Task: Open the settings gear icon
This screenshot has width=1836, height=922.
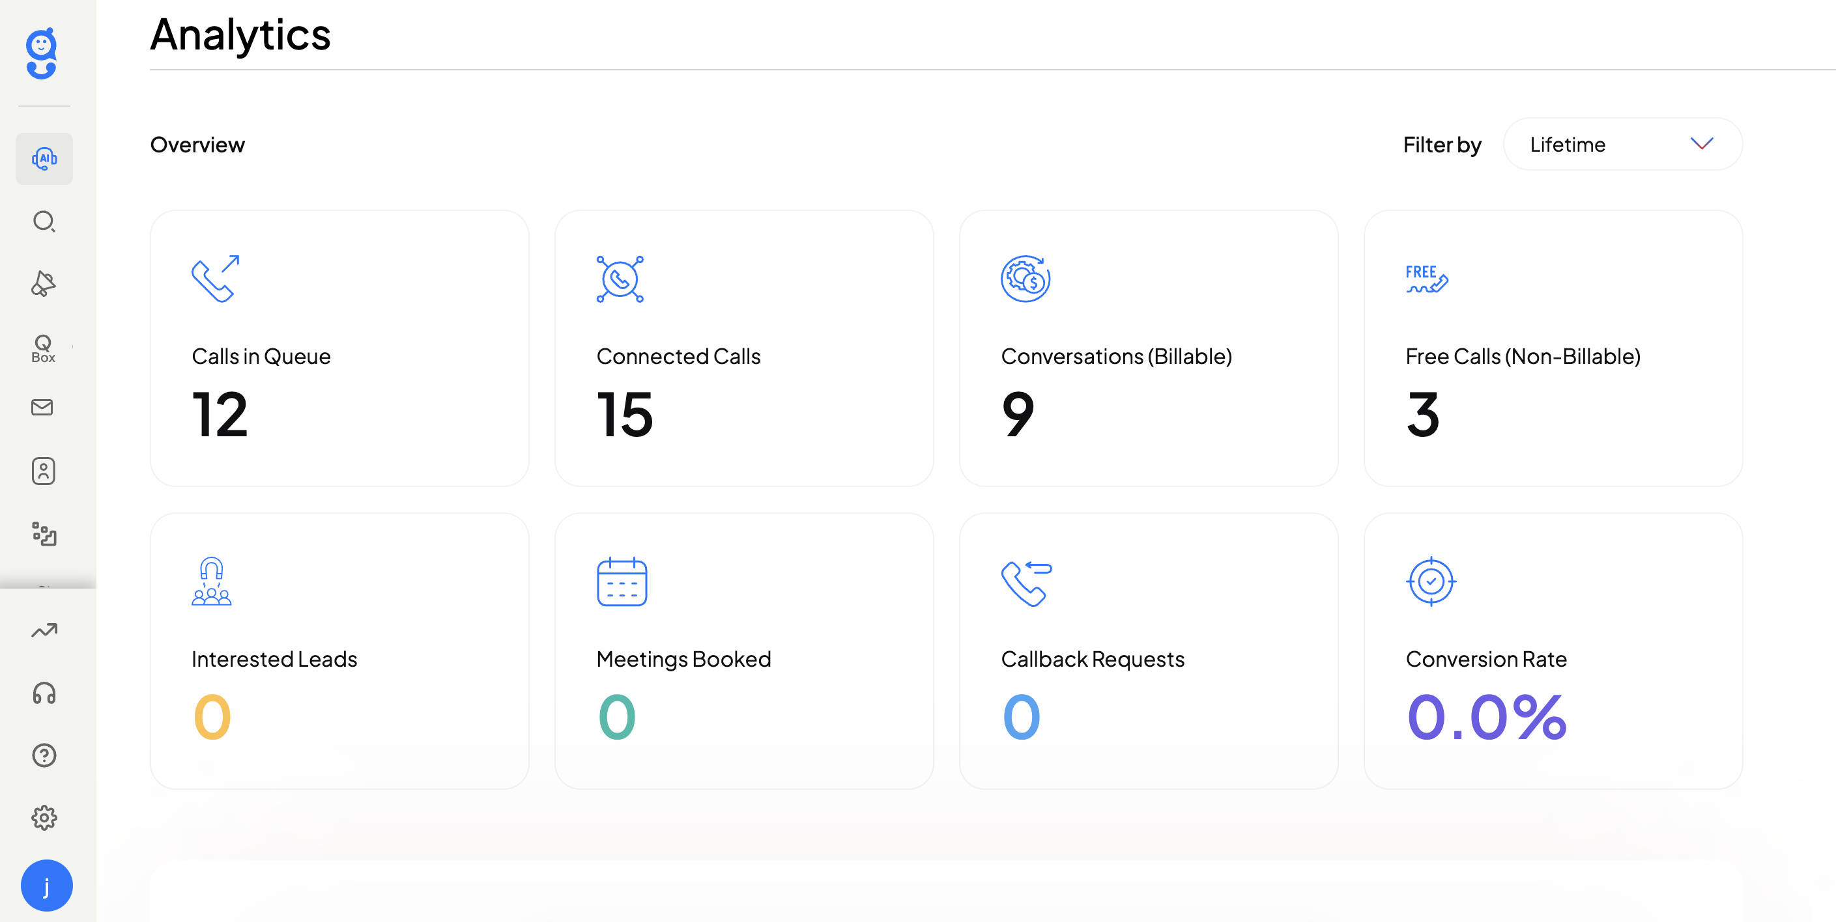Action: [44, 817]
